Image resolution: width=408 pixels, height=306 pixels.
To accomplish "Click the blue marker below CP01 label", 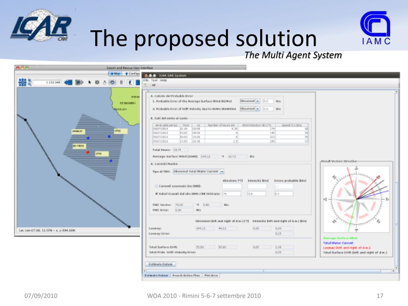I will pos(111,161).
